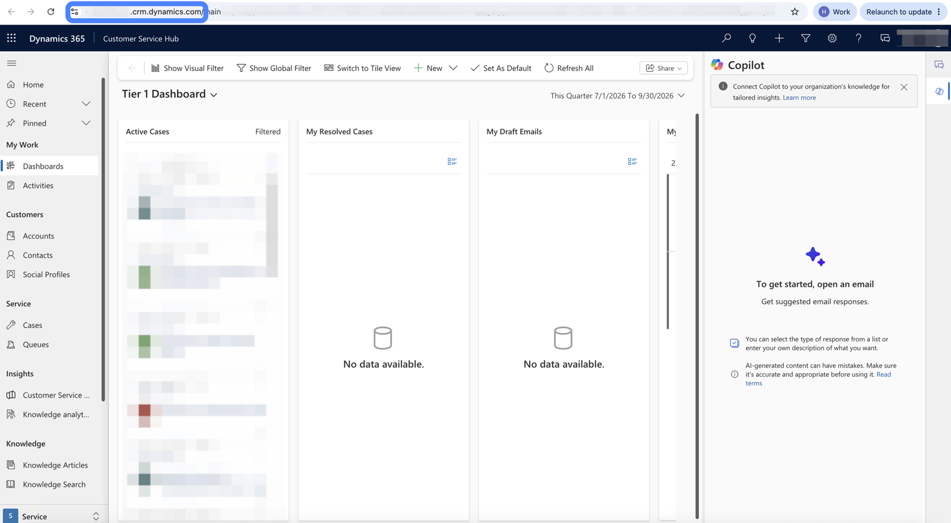Screen dimensions: 951x523
Task: Click the Learn more link in Copilot
Action: pos(799,98)
